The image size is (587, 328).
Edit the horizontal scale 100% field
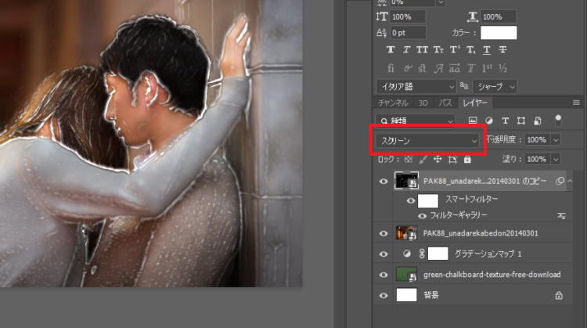[x=499, y=17]
